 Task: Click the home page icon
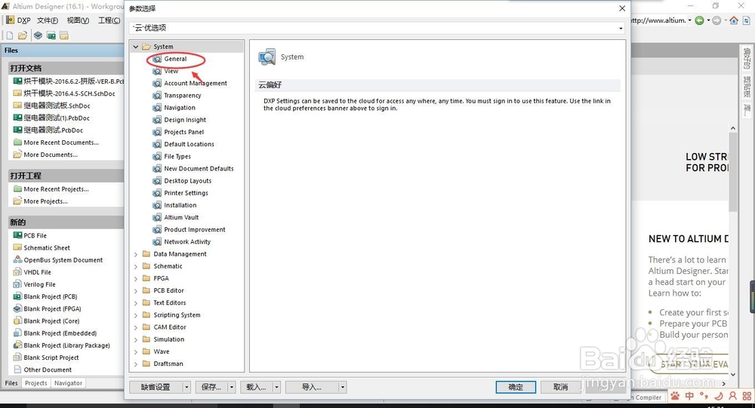tap(734, 20)
